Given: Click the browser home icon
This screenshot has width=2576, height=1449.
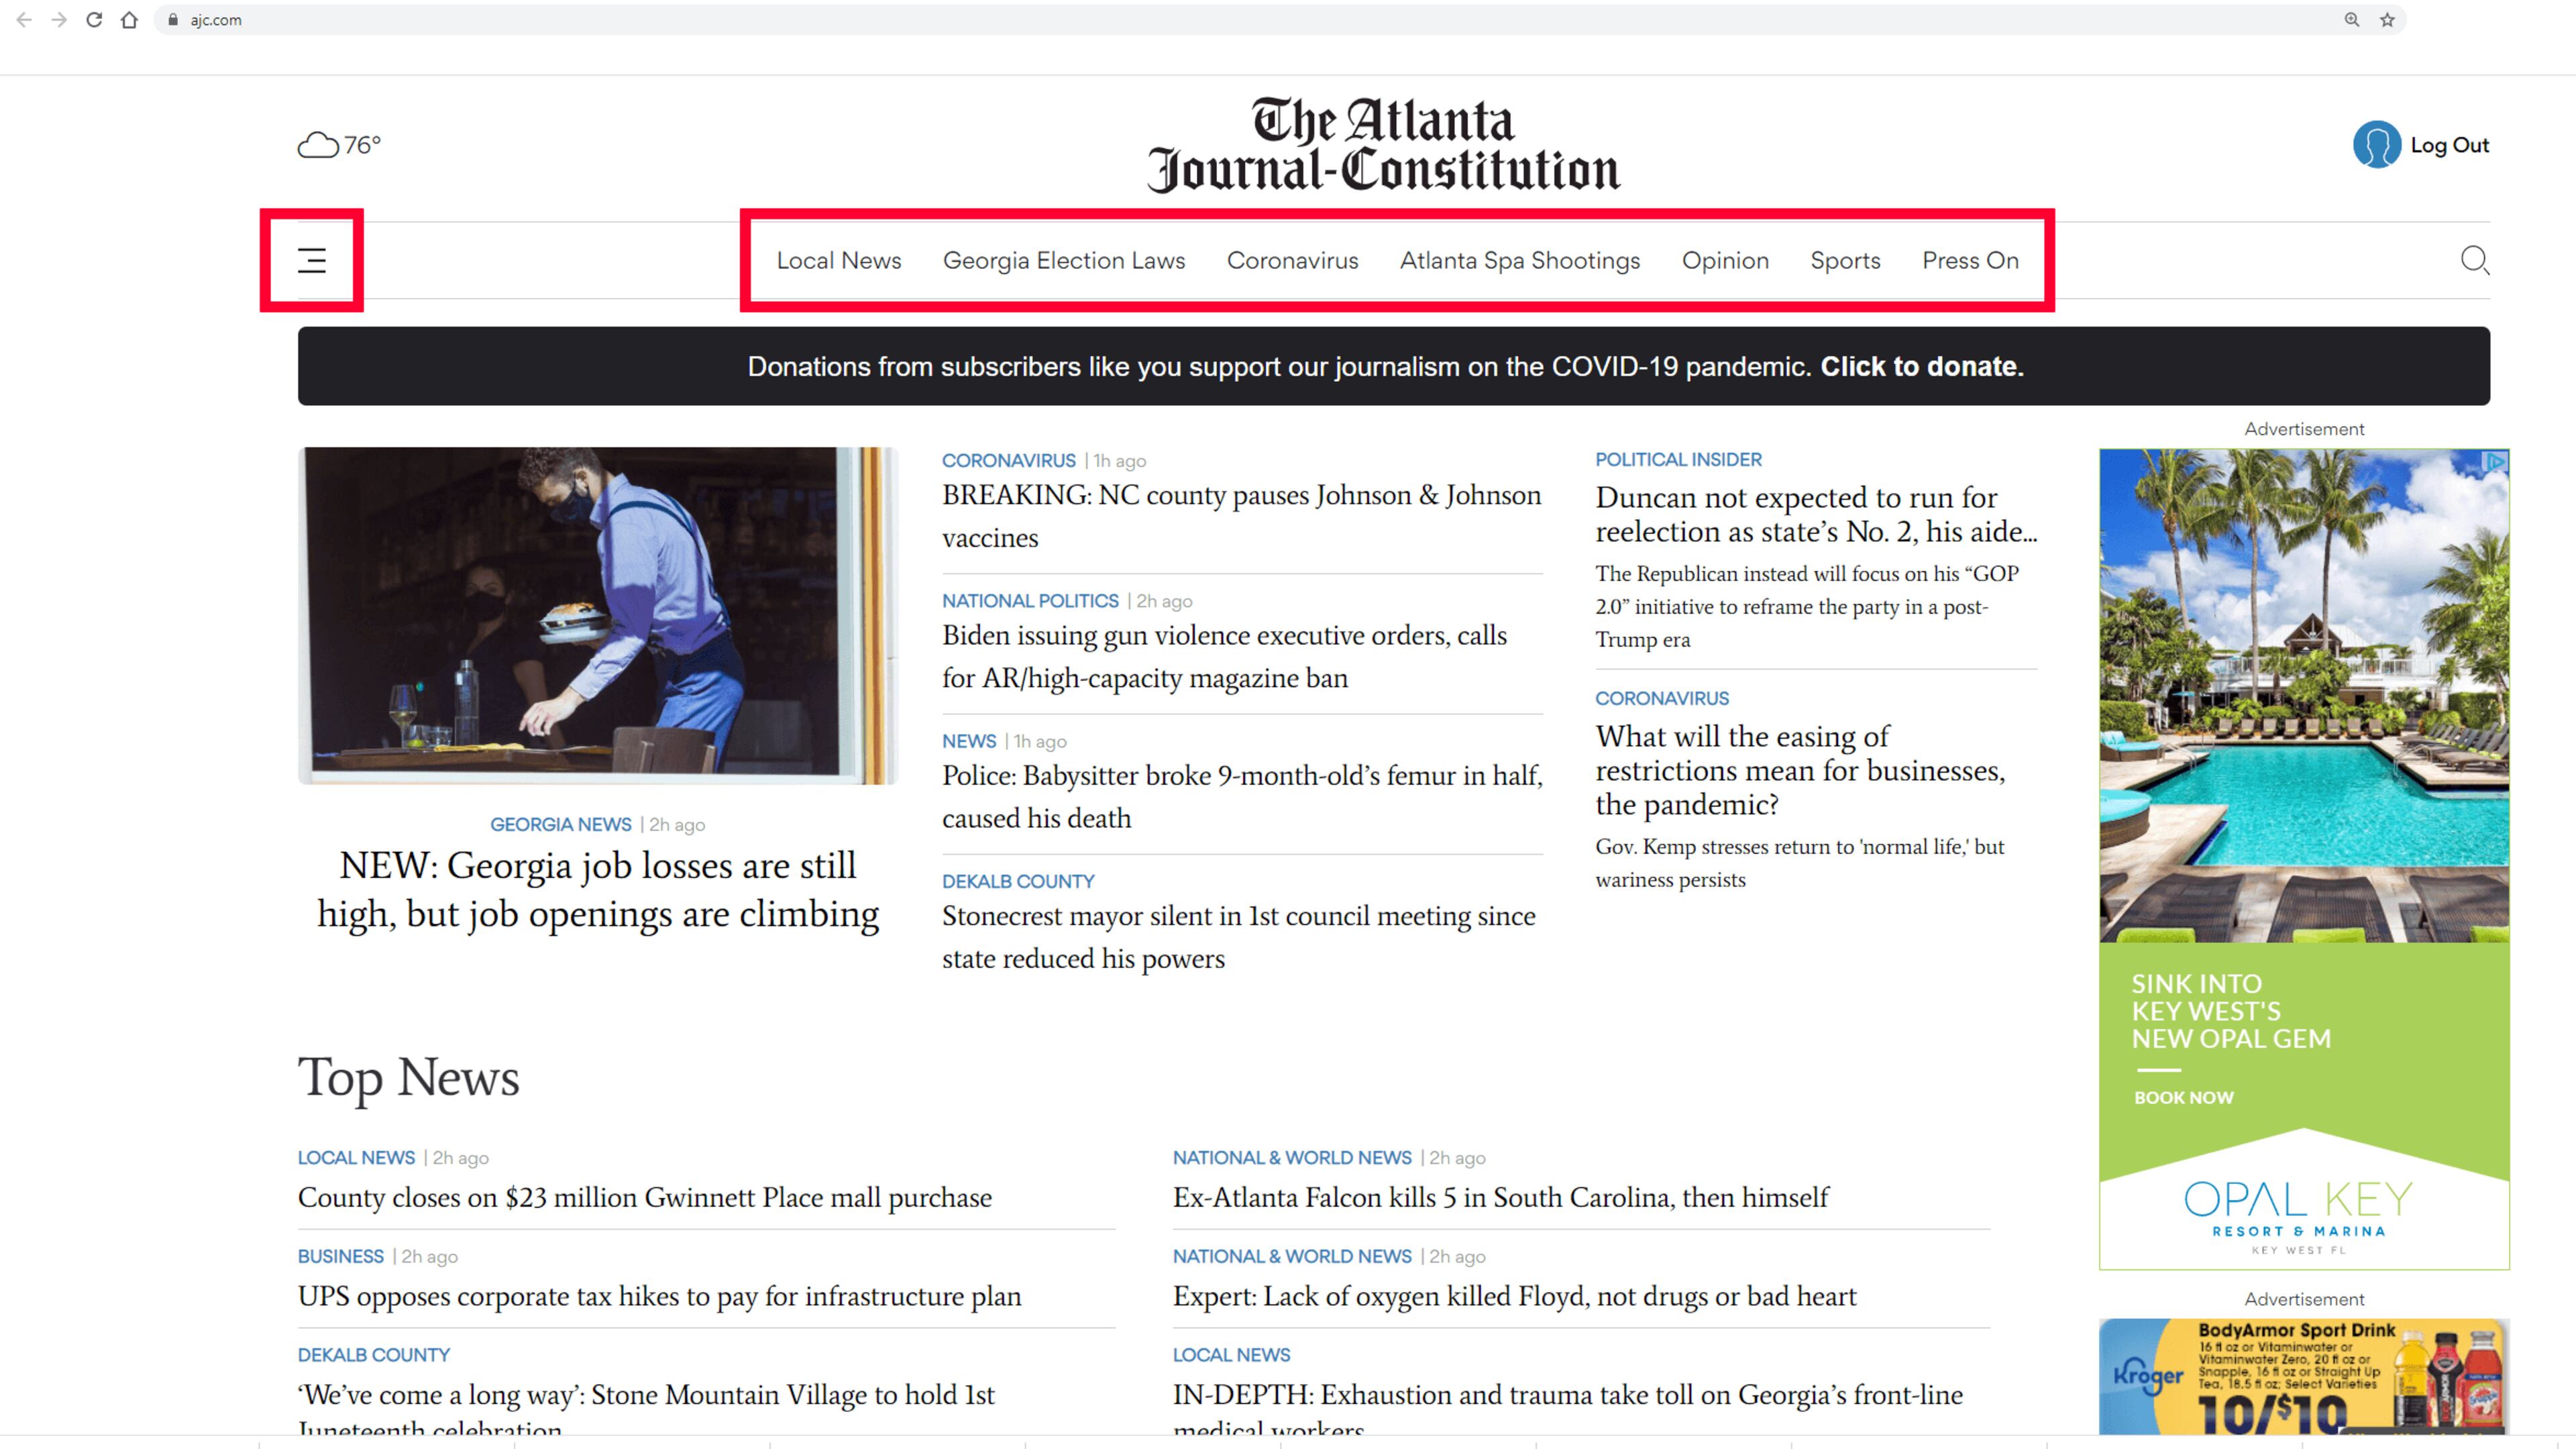Looking at the screenshot, I should point(130,19).
